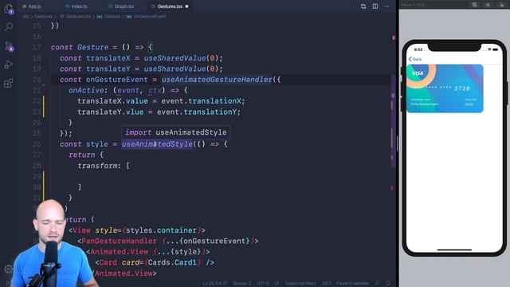Tap Back in the iPhone simulator
The height and width of the screenshot is (287, 510).
(415, 59)
